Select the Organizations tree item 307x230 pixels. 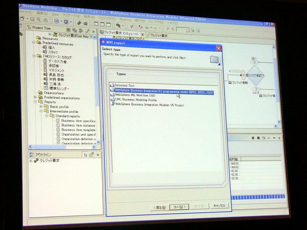pos(51,93)
